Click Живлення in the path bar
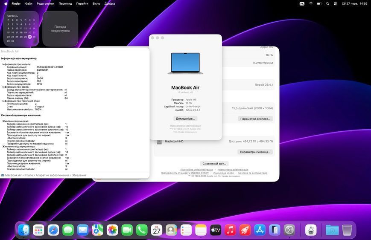This screenshot has height=240, width=371. click(79, 175)
